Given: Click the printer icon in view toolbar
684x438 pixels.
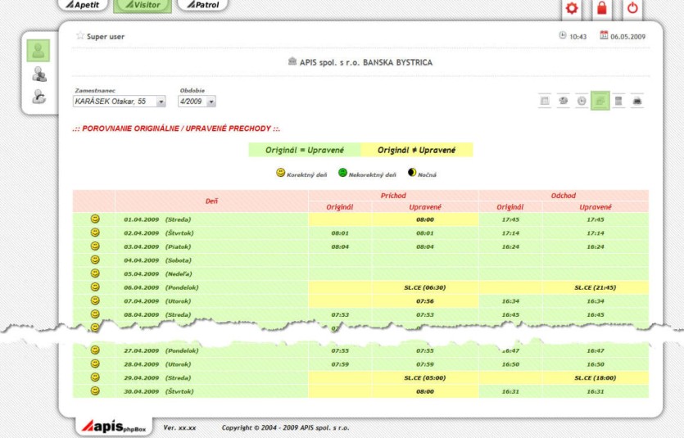Looking at the screenshot, I should (637, 101).
